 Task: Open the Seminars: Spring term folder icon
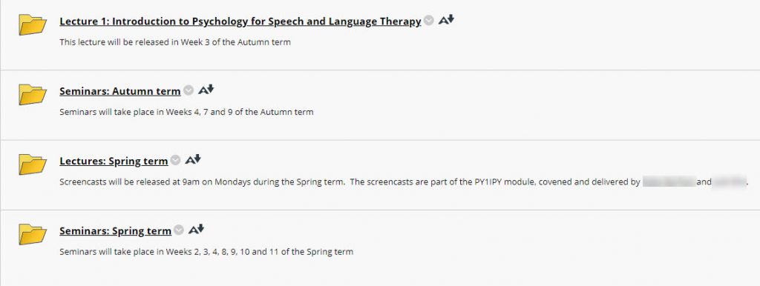[x=33, y=234]
